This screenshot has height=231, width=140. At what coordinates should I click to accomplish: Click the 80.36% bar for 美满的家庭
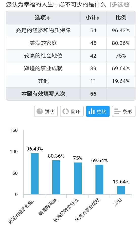click(x=56, y=177)
